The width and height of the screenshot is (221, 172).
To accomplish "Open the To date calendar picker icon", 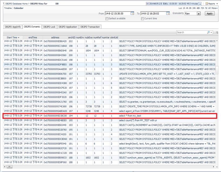I will [168, 14].
